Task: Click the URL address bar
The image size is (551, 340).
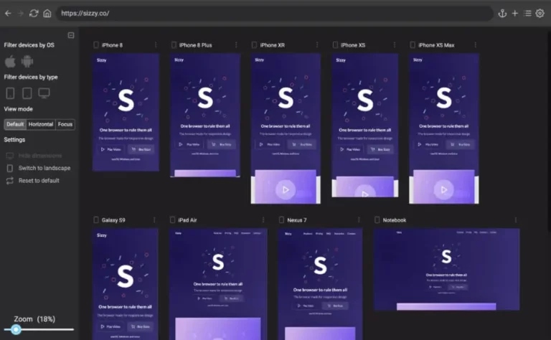Action: click(274, 14)
